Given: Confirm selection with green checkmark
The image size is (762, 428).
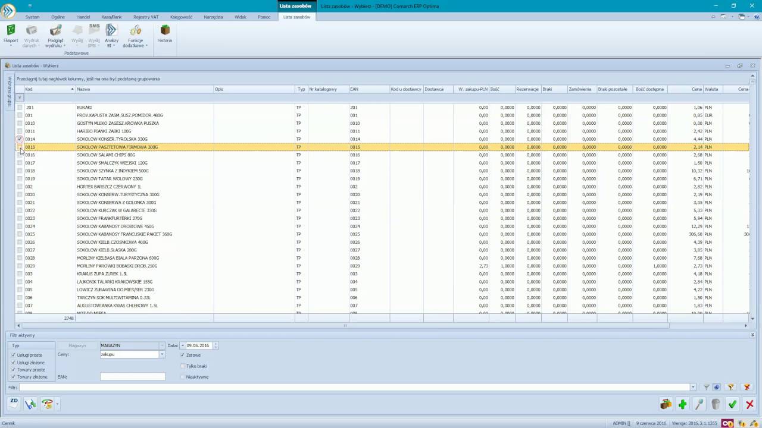Looking at the screenshot, I should [733, 405].
